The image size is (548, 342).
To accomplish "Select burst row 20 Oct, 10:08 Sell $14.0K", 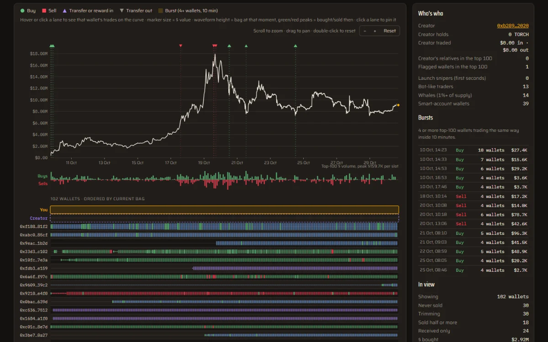I will pos(473,206).
